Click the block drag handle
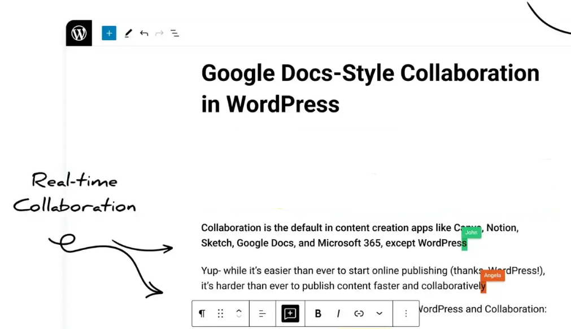Screen dimensions: 571x329 coord(220,313)
